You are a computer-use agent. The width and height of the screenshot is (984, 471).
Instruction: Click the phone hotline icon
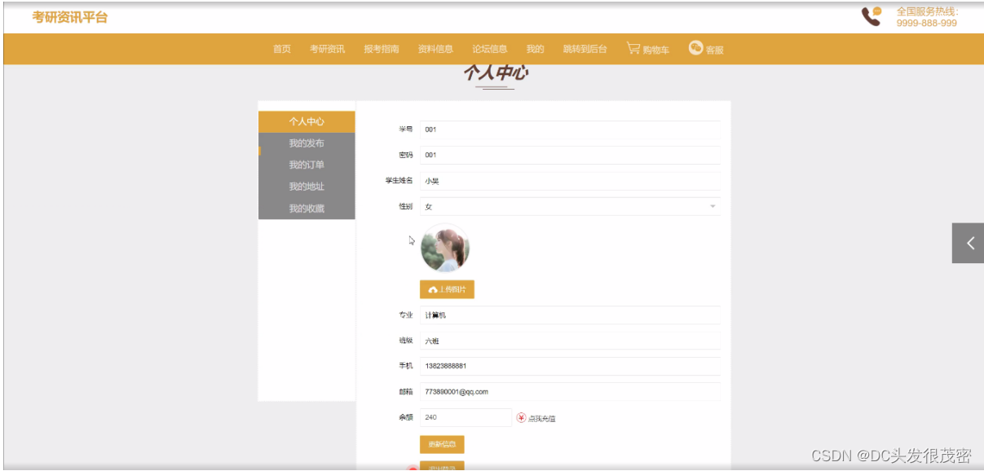pos(871,16)
